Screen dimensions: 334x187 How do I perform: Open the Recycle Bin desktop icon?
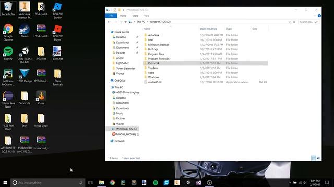[x=8, y=8]
